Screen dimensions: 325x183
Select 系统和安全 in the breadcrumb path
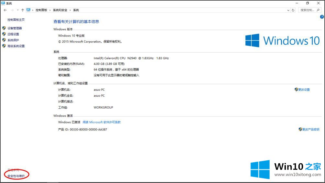click(x=60, y=10)
